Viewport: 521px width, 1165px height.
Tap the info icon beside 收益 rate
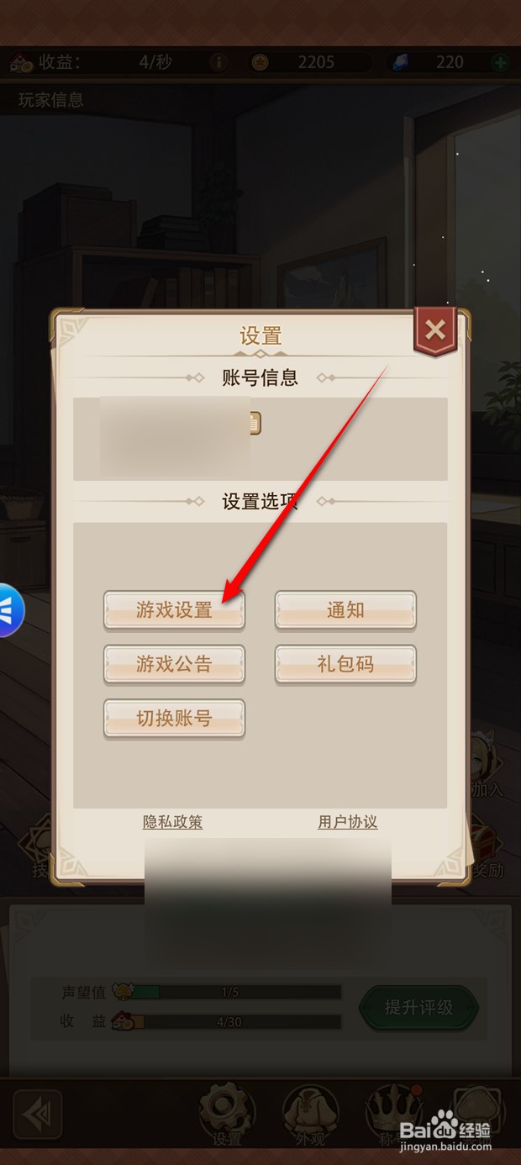point(218,62)
